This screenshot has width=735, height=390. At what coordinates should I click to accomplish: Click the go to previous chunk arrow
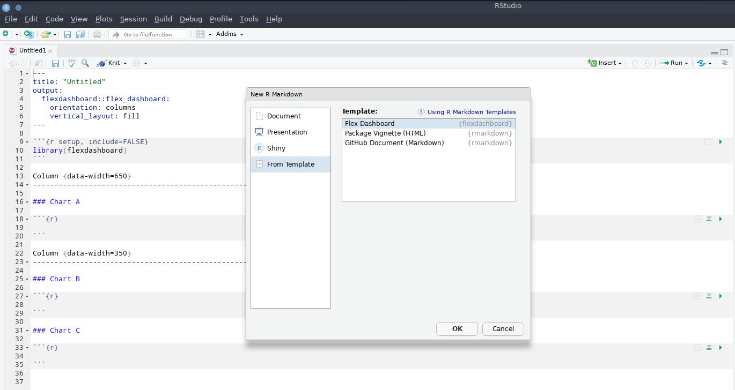tap(635, 63)
